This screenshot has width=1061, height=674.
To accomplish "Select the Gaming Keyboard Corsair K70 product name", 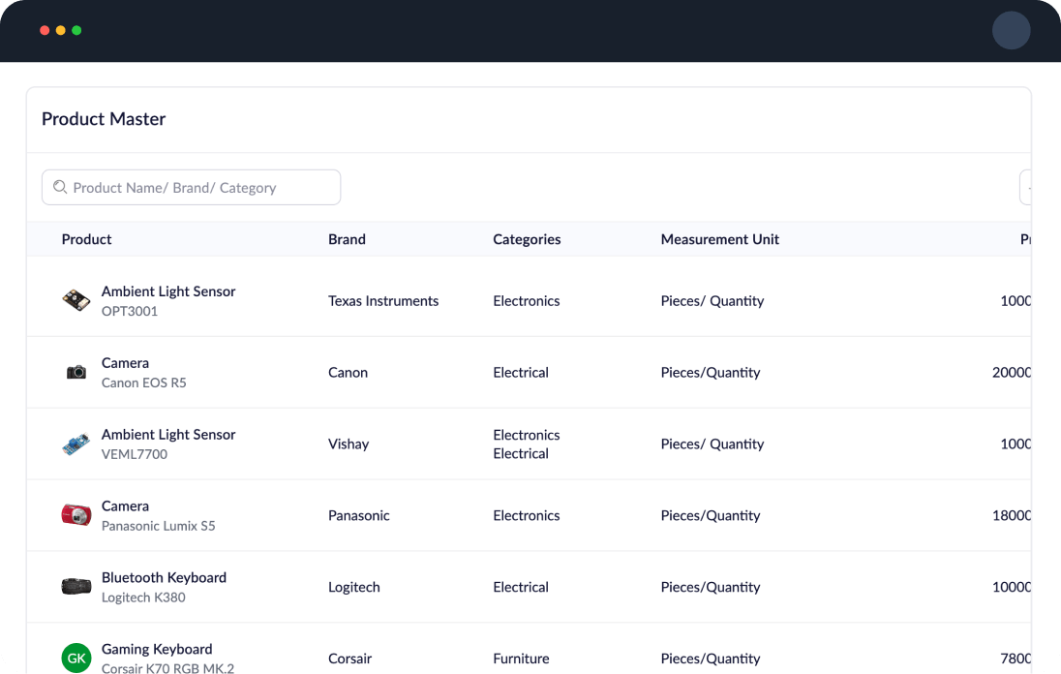I will tap(157, 649).
